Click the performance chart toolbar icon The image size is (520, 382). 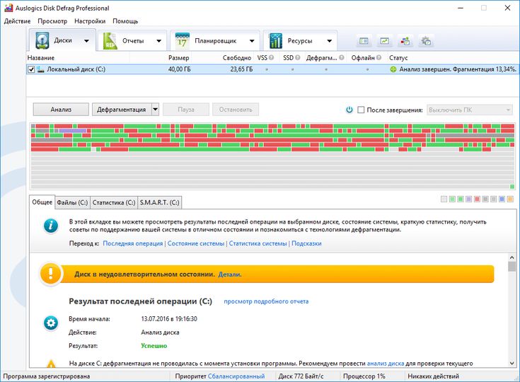384,41
